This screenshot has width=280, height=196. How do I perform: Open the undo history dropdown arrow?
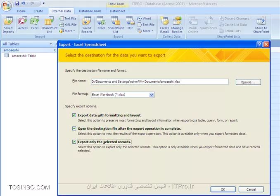click(27, 3)
